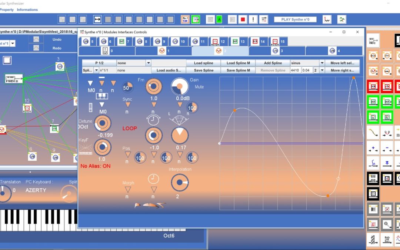Click the Save Spline M button

click(x=238, y=70)
